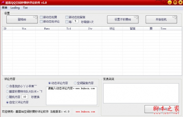Click the 欢迎使用 status bar text
Image resolution: width=183 pixels, height=117 pixels.
pyautogui.click(x=36, y=112)
